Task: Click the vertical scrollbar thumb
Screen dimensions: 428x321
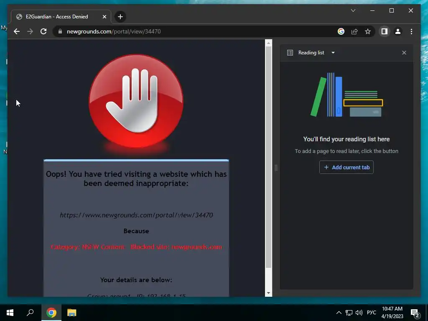Action: pyautogui.click(x=268, y=157)
